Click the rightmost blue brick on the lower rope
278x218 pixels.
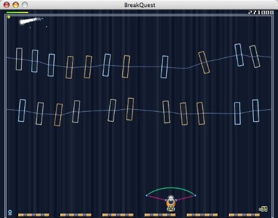pos(256,110)
